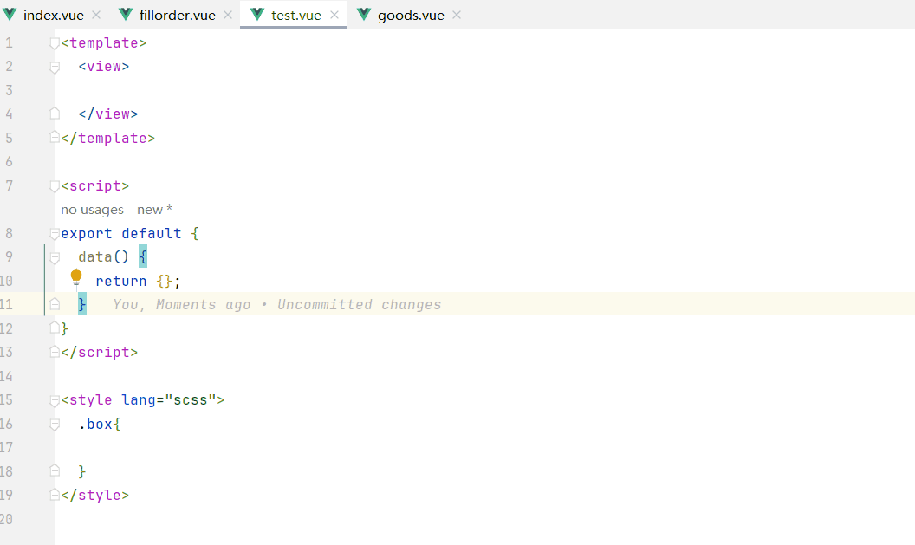Click the lang="scss" attribute text
Image resolution: width=915 pixels, height=545 pixels.
(x=169, y=399)
